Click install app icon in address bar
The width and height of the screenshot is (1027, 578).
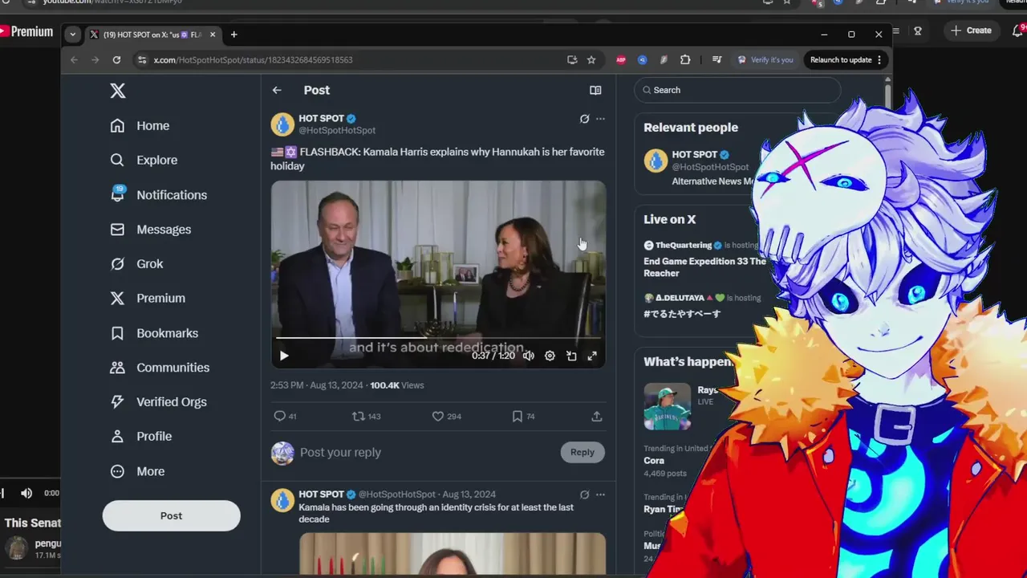[571, 59]
